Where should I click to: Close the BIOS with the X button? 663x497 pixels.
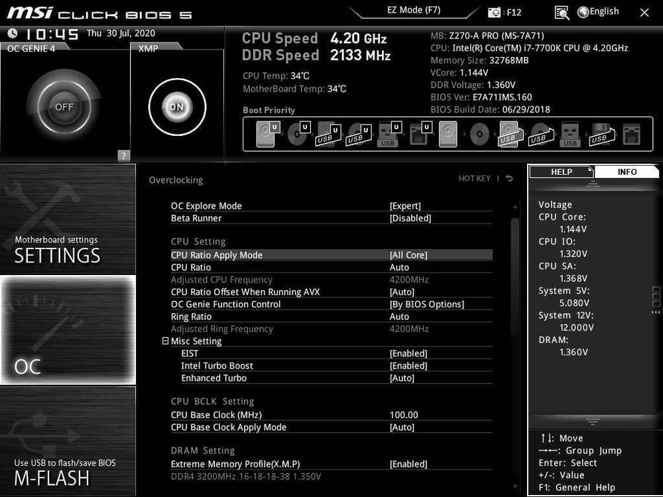pos(644,13)
